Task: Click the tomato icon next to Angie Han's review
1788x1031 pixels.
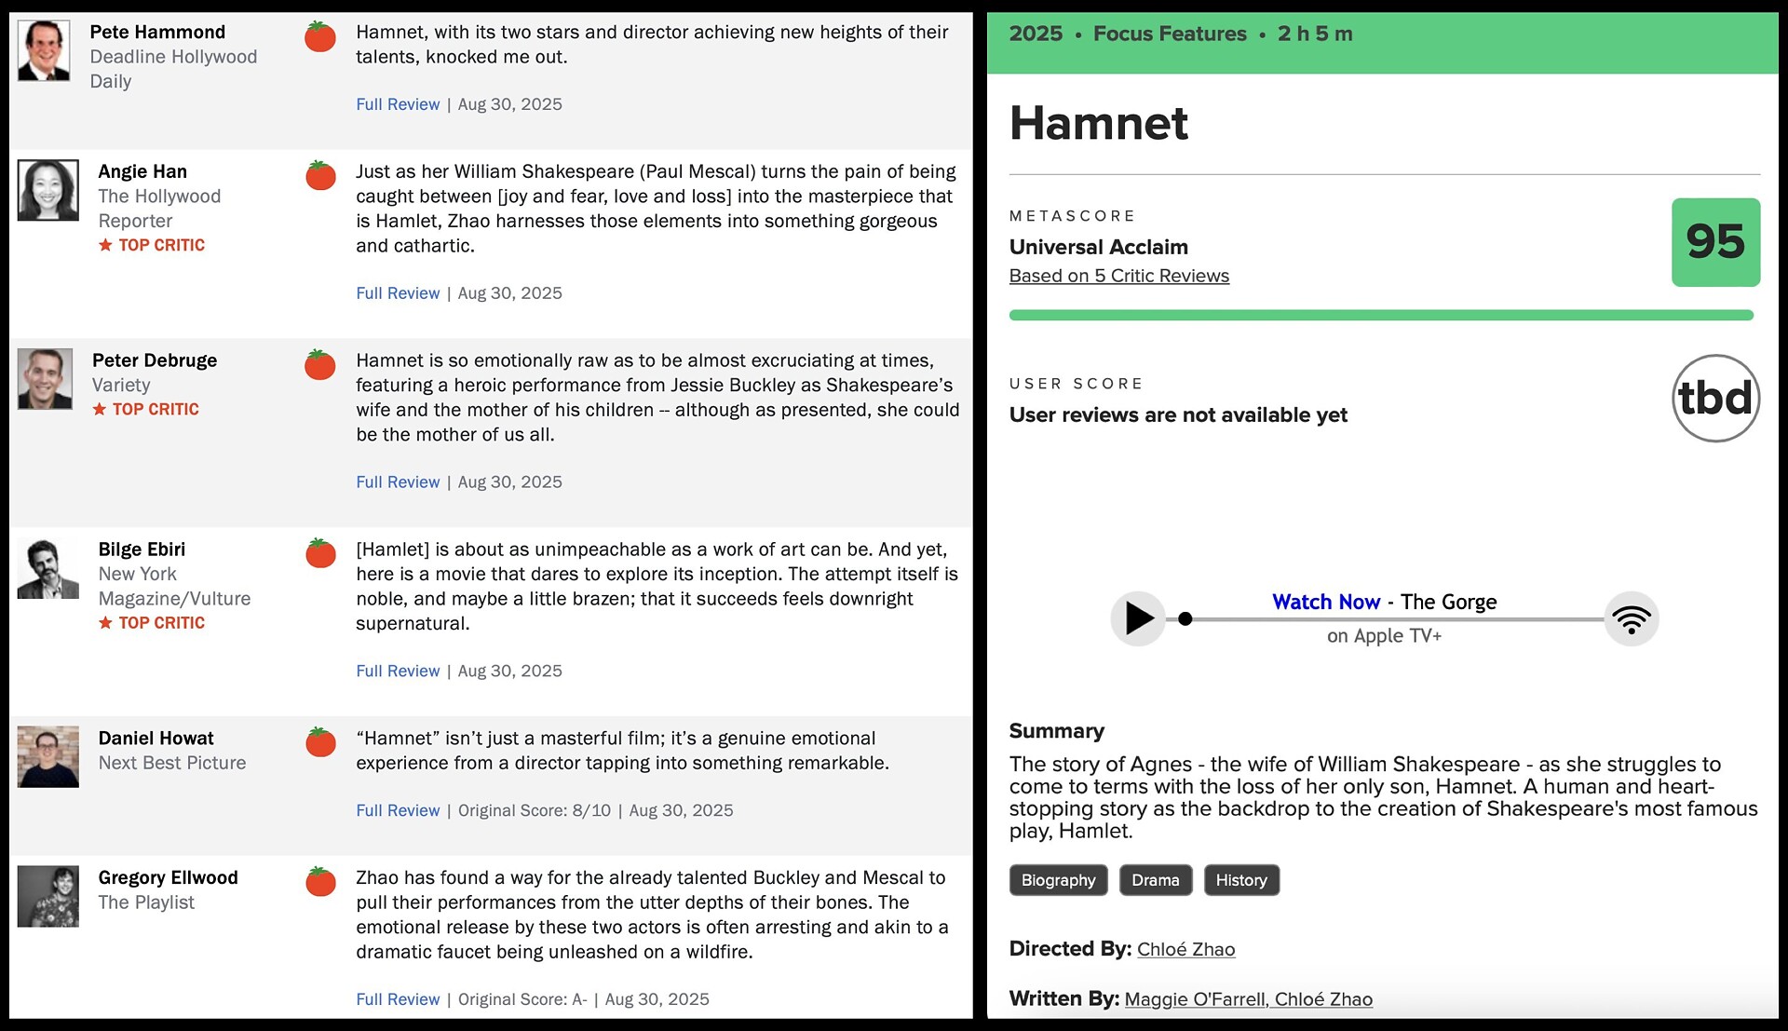Action: pos(320,176)
